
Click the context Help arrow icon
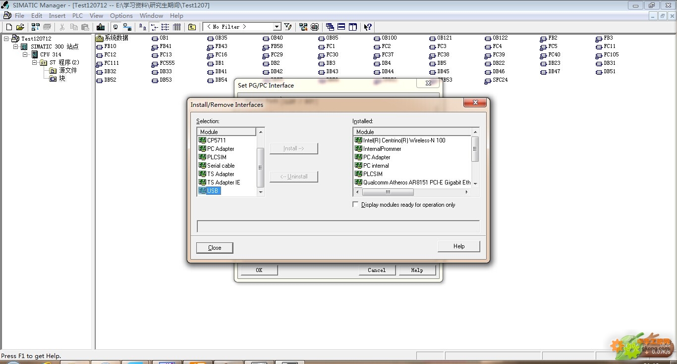[x=368, y=27]
